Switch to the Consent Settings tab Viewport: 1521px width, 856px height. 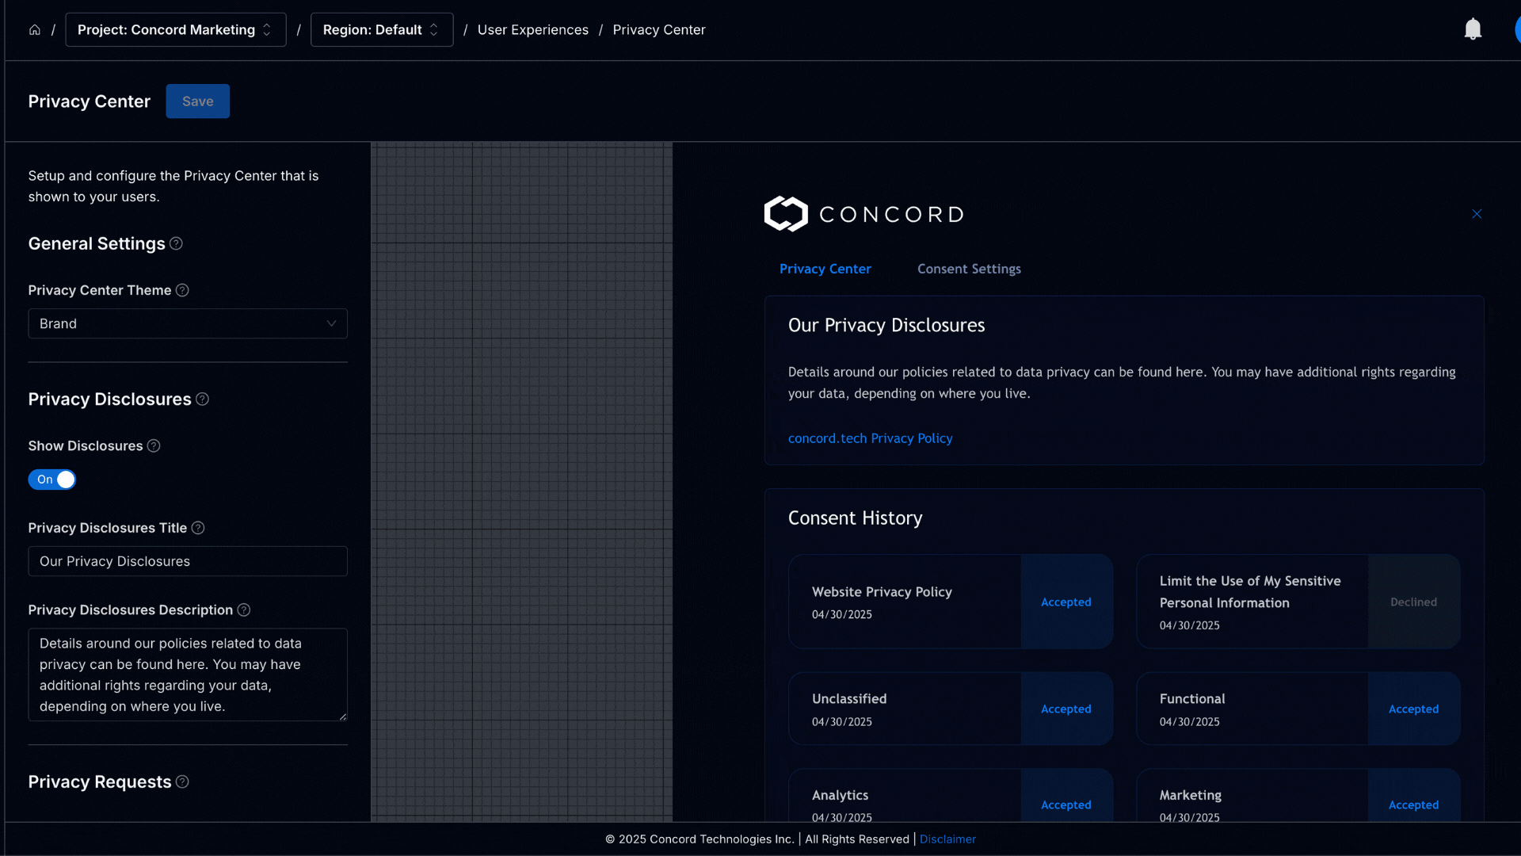pyautogui.click(x=969, y=269)
